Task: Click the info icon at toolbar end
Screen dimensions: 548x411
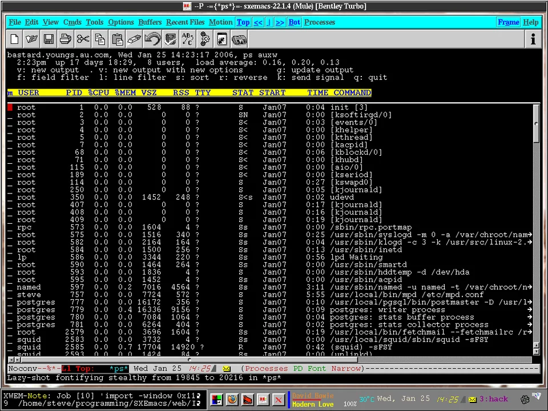Action: point(533,39)
